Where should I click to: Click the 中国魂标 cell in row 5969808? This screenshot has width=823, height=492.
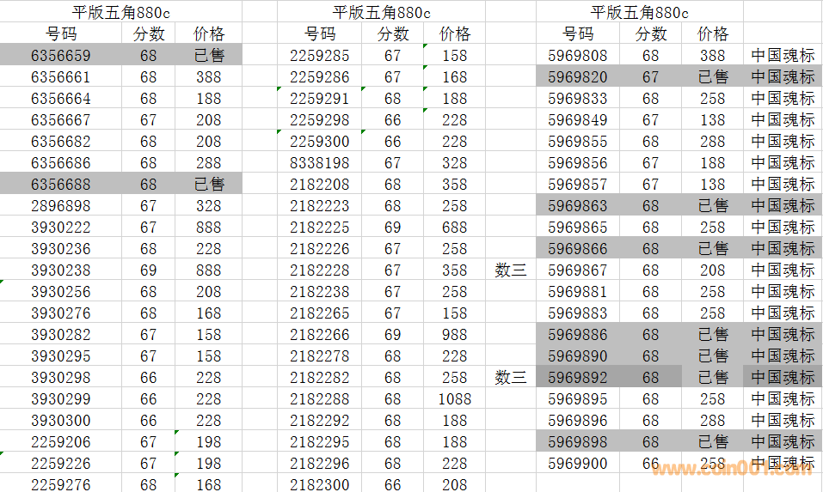click(x=782, y=55)
